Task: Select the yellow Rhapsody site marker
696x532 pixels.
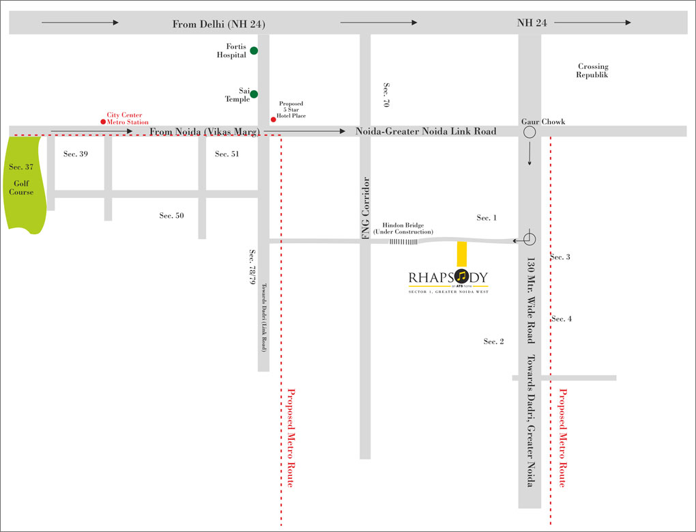Action: (x=462, y=253)
